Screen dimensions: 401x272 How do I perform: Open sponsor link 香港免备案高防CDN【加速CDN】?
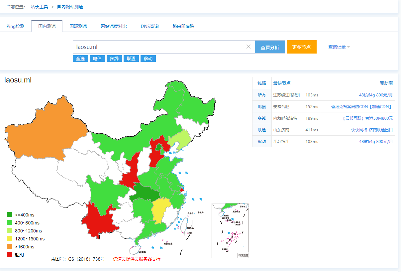(x=362, y=107)
